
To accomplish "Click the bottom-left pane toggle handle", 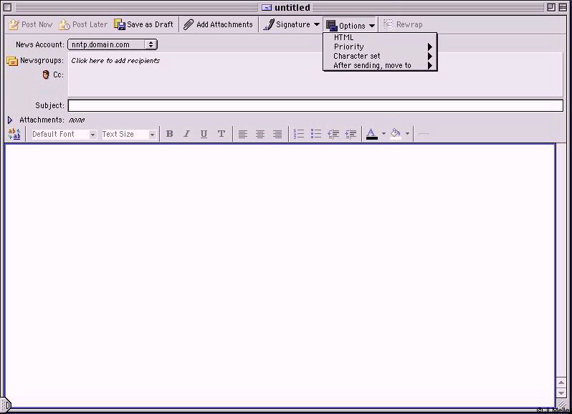I will coord(6,405).
